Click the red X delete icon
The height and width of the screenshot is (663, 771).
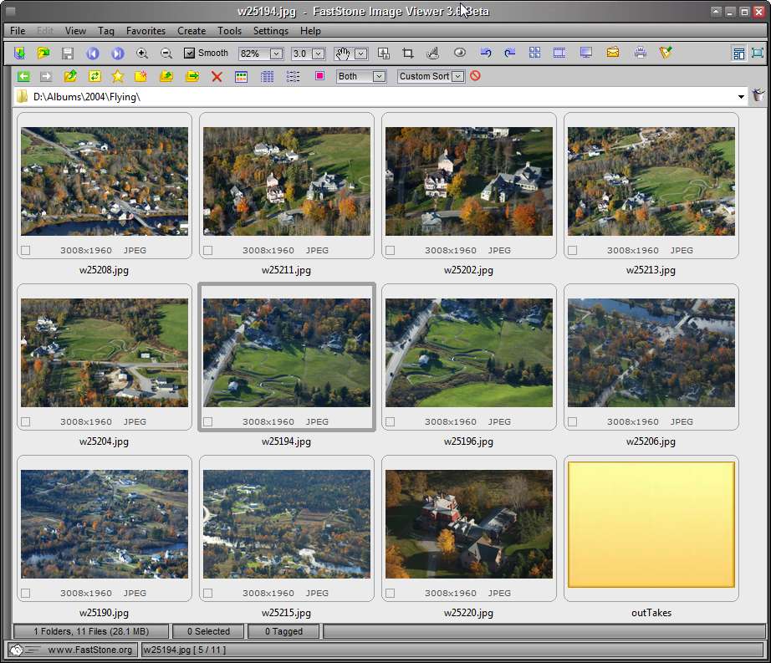[x=217, y=76]
